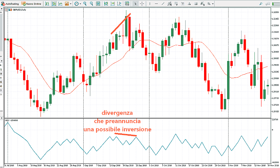Draw a vertical line on chart
Viewport: 280px width, 168px height.
149,4
